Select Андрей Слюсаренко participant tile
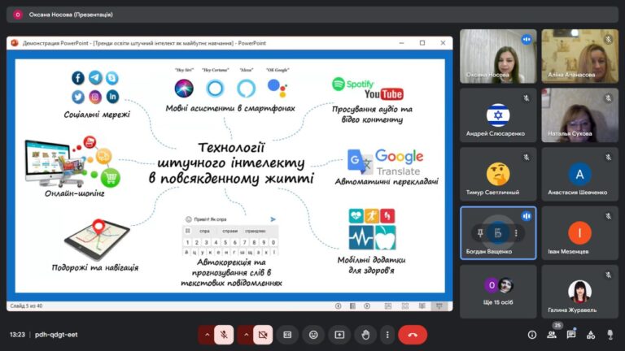This screenshot has width=625, height=351. pos(498,115)
